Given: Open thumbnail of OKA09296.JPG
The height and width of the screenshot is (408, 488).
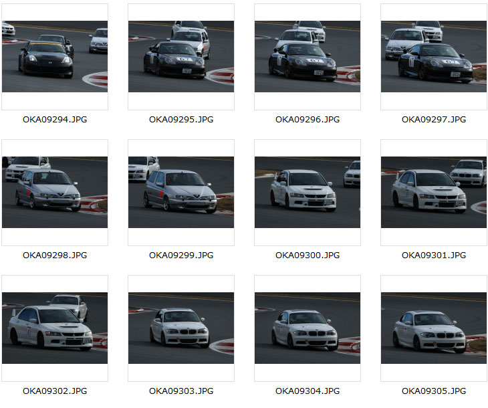Looking at the screenshot, I should 308,56.
